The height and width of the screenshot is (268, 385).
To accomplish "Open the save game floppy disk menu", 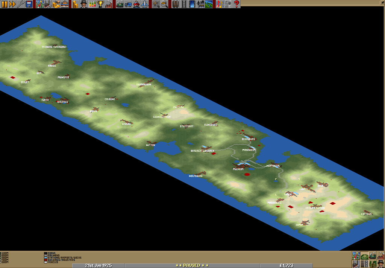I will [29, 4].
